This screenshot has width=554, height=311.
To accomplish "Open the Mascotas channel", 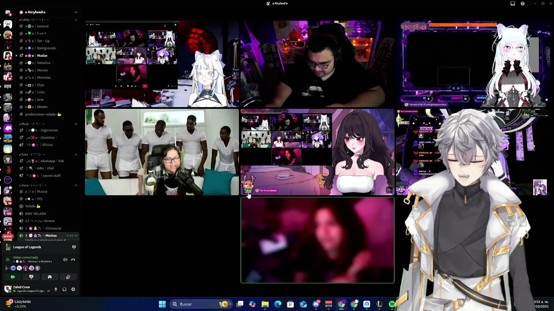I will click(x=48, y=78).
